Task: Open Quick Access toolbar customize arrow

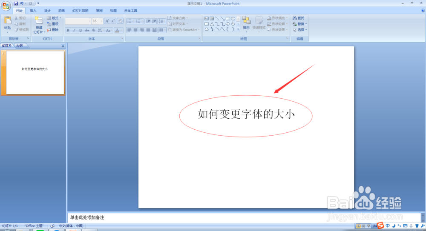Action: pyautogui.click(x=38, y=3)
